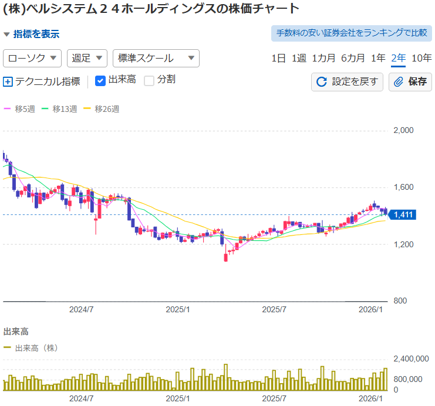The height and width of the screenshot is (406, 435).
Task: Click the paperclip icon in 保存 button
Action: tap(399, 81)
